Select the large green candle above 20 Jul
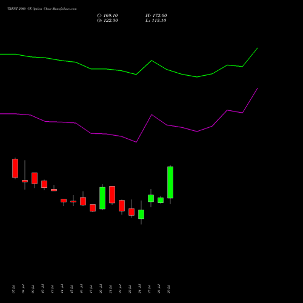This screenshot has height=303, width=303. (x=102, y=198)
